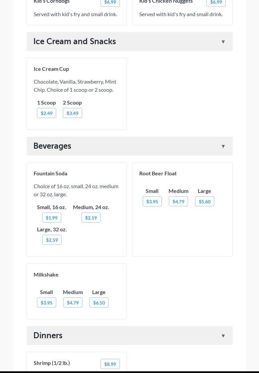Click the Shrimp (1/2 lb.) $8.99 price
The width and height of the screenshot is (259, 373).
(110, 364)
